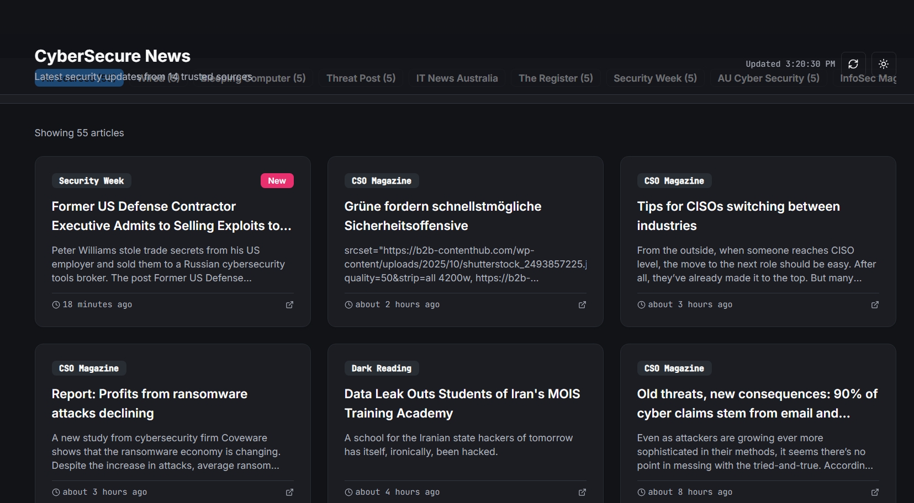Open external link icon on Data Leak article
The image size is (914, 503).
pos(582,492)
